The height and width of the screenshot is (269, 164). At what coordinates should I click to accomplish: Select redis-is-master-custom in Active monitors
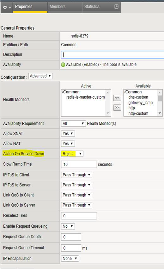85,97
